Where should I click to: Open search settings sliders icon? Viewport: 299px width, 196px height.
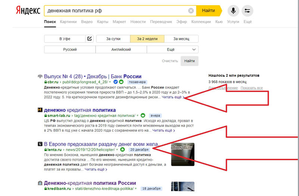pyautogui.click(x=247, y=11)
